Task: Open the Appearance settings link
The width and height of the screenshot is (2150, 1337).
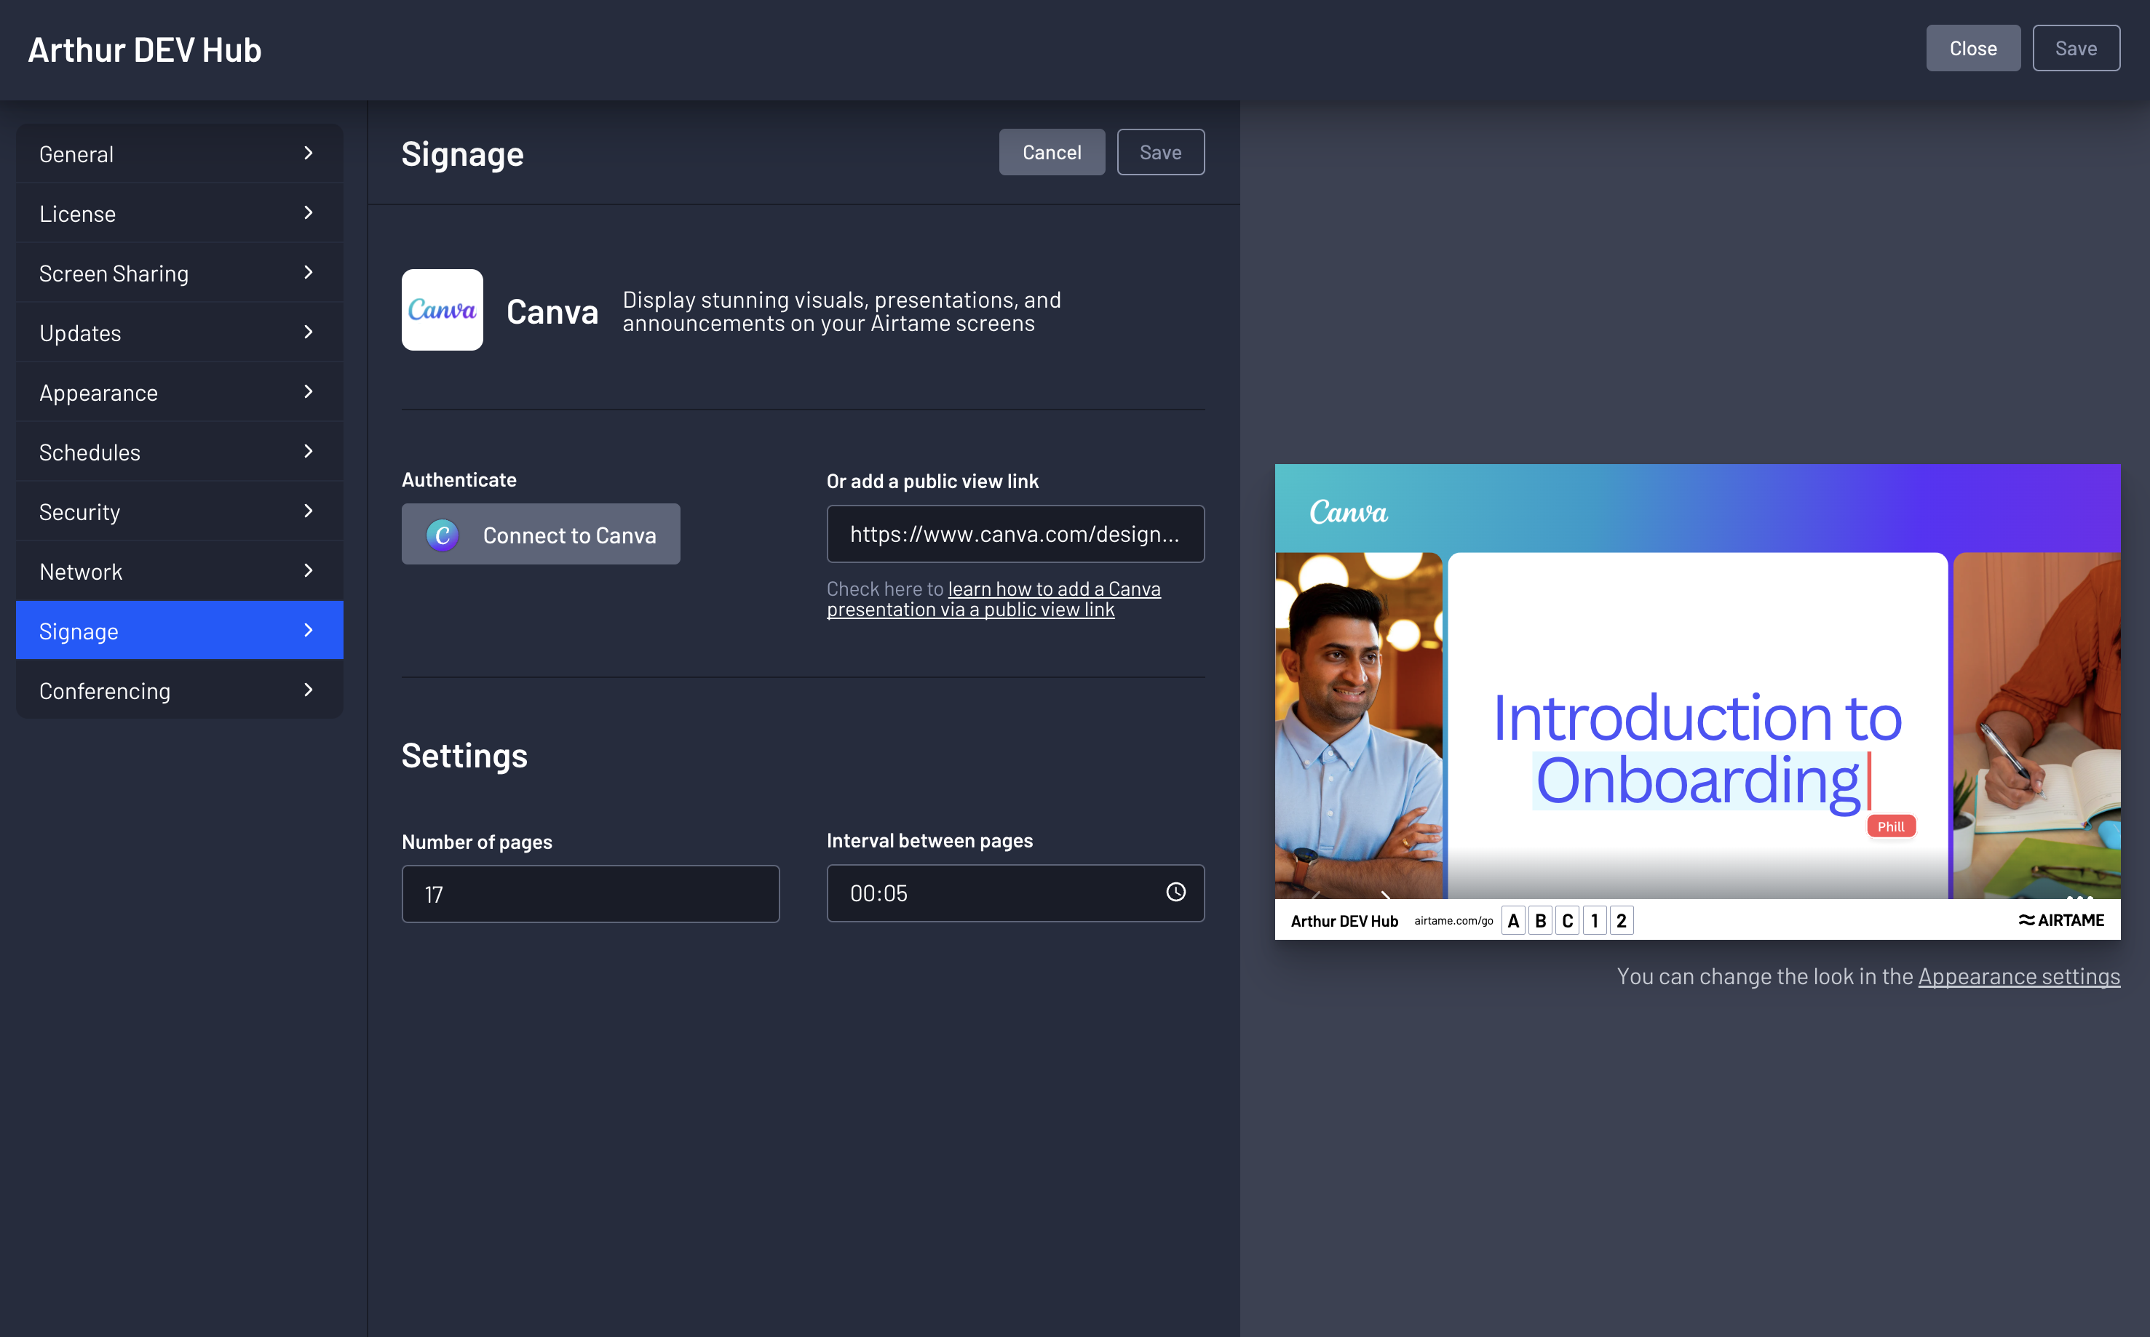Action: click(2019, 976)
